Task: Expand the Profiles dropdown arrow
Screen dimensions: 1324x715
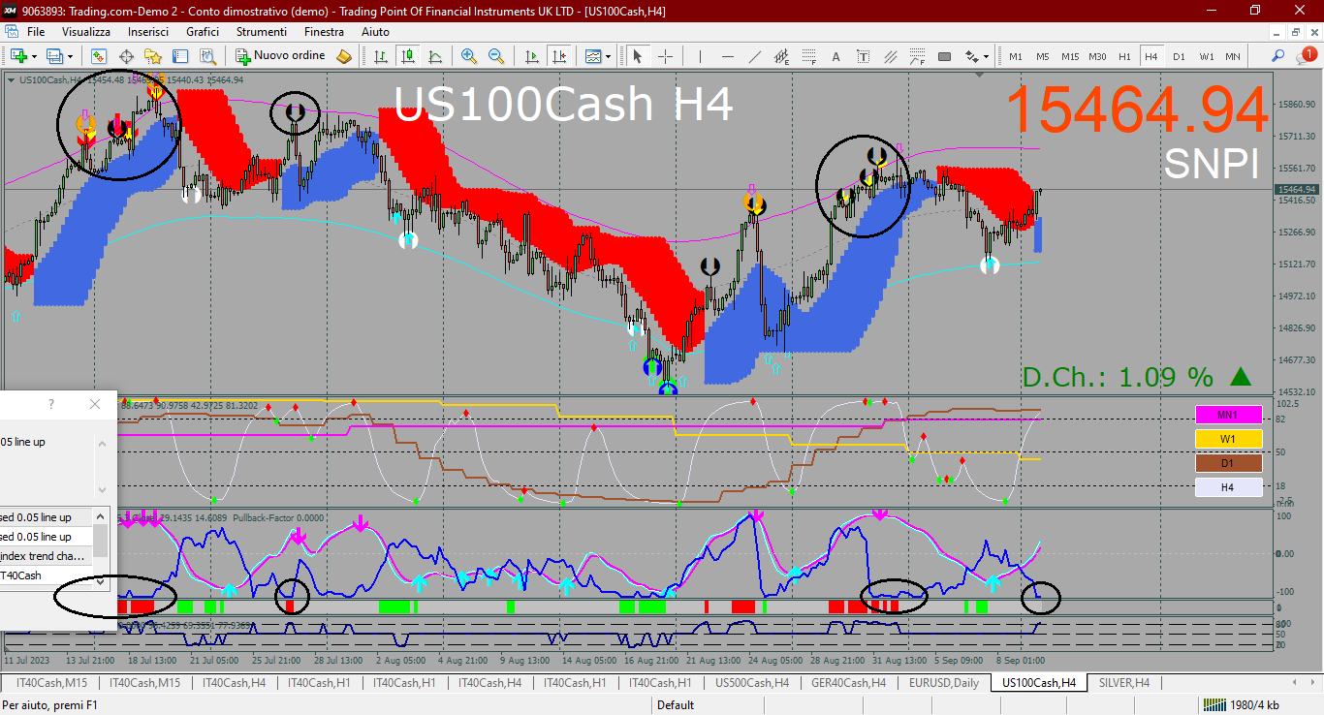Action: coord(70,57)
